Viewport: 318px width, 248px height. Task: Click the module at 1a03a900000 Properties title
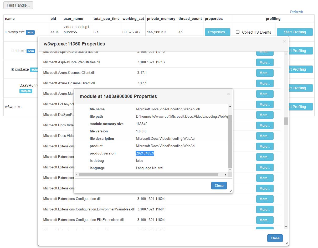click(x=118, y=96)
